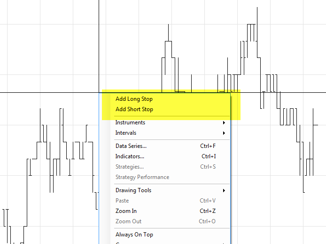Click the Paste menu entry
Image resolution: width=326 pixels, height=244 pixels.
[x=122, y=201]
